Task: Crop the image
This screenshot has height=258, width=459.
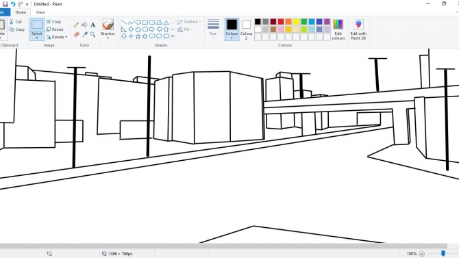Action: tap(53, 22)
